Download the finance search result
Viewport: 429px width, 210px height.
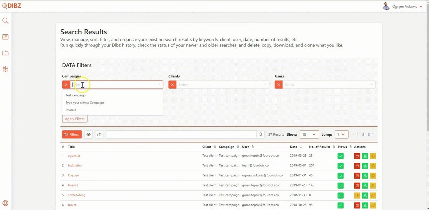tap(365, 186)
